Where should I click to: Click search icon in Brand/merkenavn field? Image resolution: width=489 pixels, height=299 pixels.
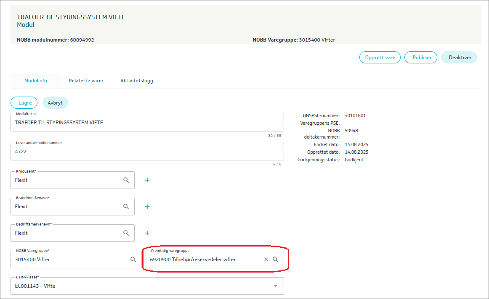pyautogui.click(x=126, y=207)
